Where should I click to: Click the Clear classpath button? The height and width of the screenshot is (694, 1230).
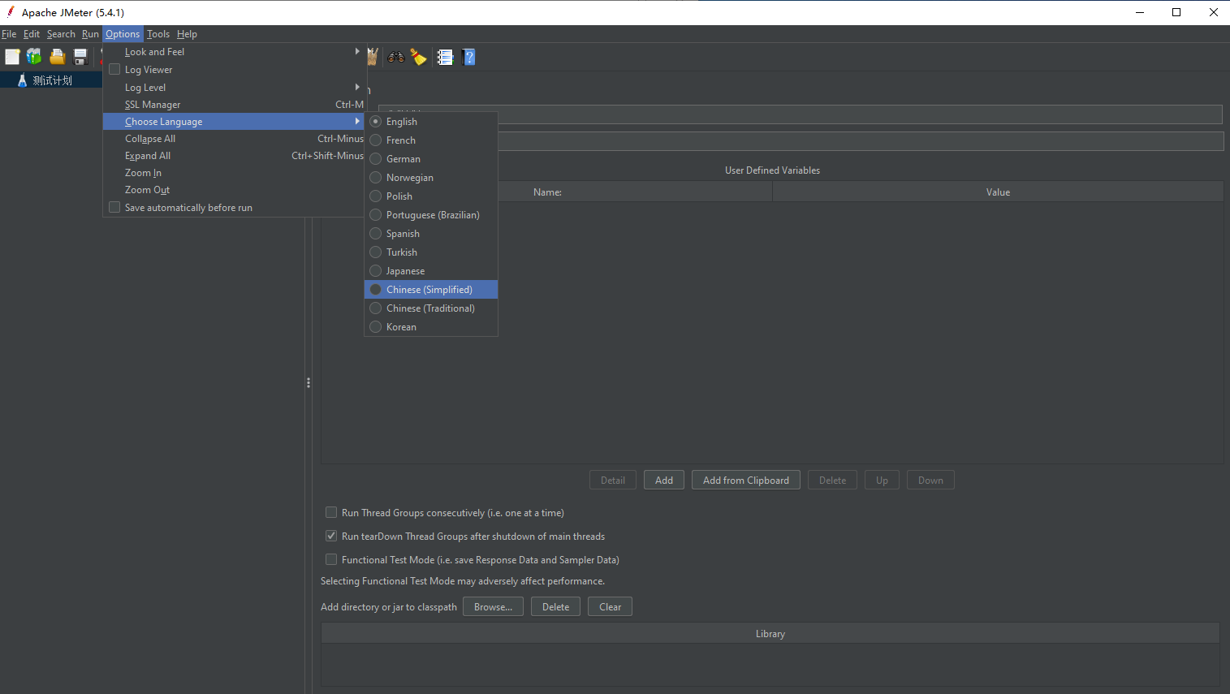click(x=610, y=607)
